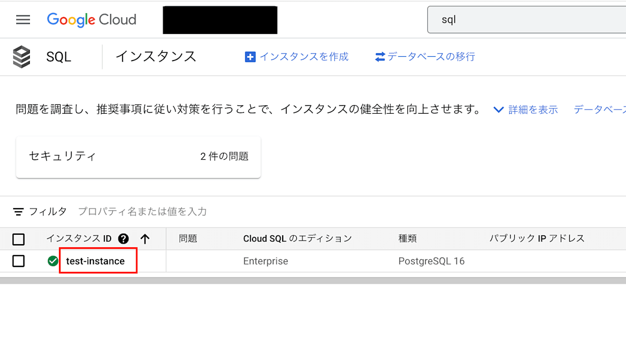Click the filter input プロパティ名または値を入力
The width and height of the screenshot is (626, 349).
click(x=142, y=212)
